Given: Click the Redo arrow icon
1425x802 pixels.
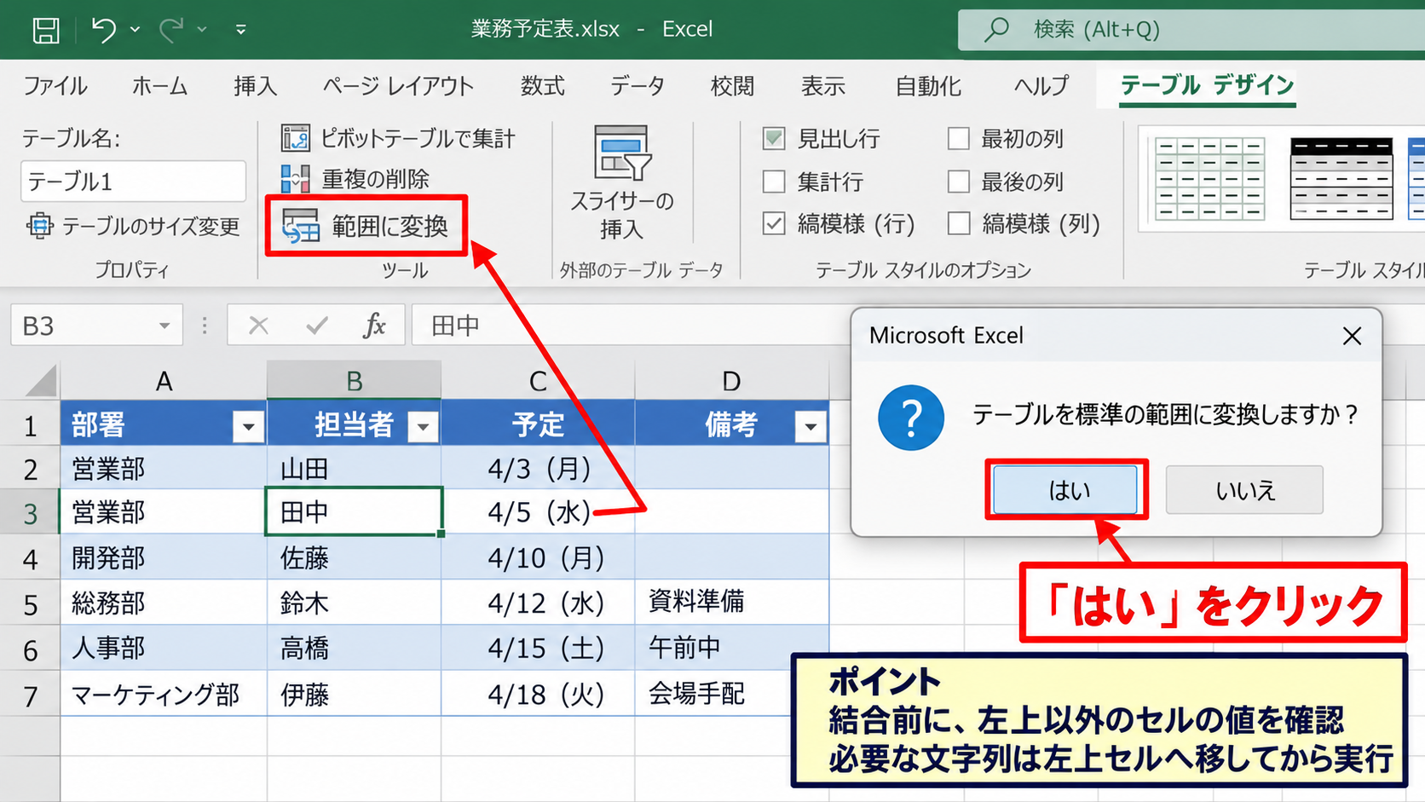Looking at the screenshot, I should pyautogui.click(x=171, y=30).
